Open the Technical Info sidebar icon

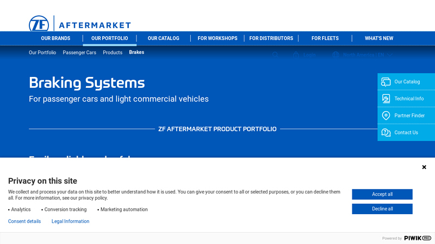coord(386,99)
